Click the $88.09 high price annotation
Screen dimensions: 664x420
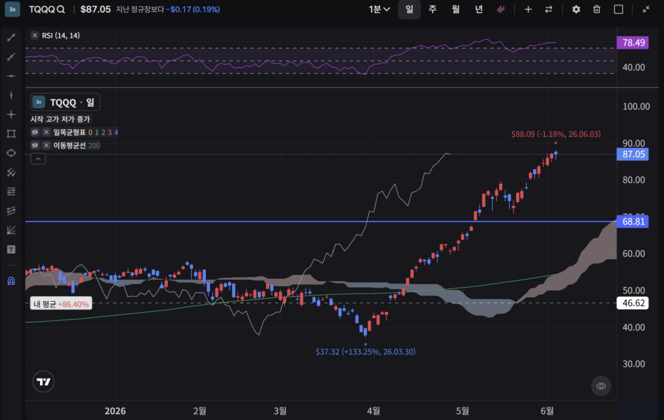tap(556, 134)
